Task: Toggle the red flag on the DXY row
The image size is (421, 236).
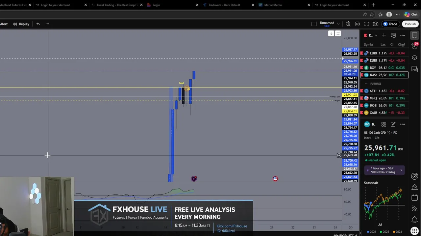Action: tap(362, 68)
